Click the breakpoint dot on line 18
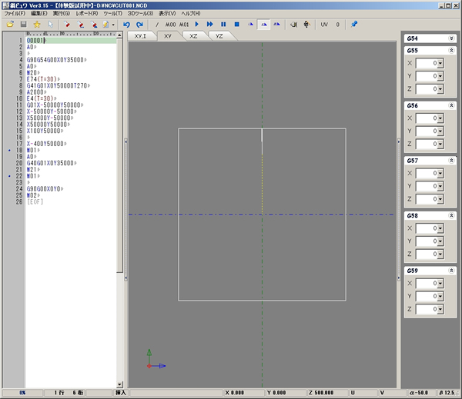This screenshot has height=399, width=462. point(9,151)
